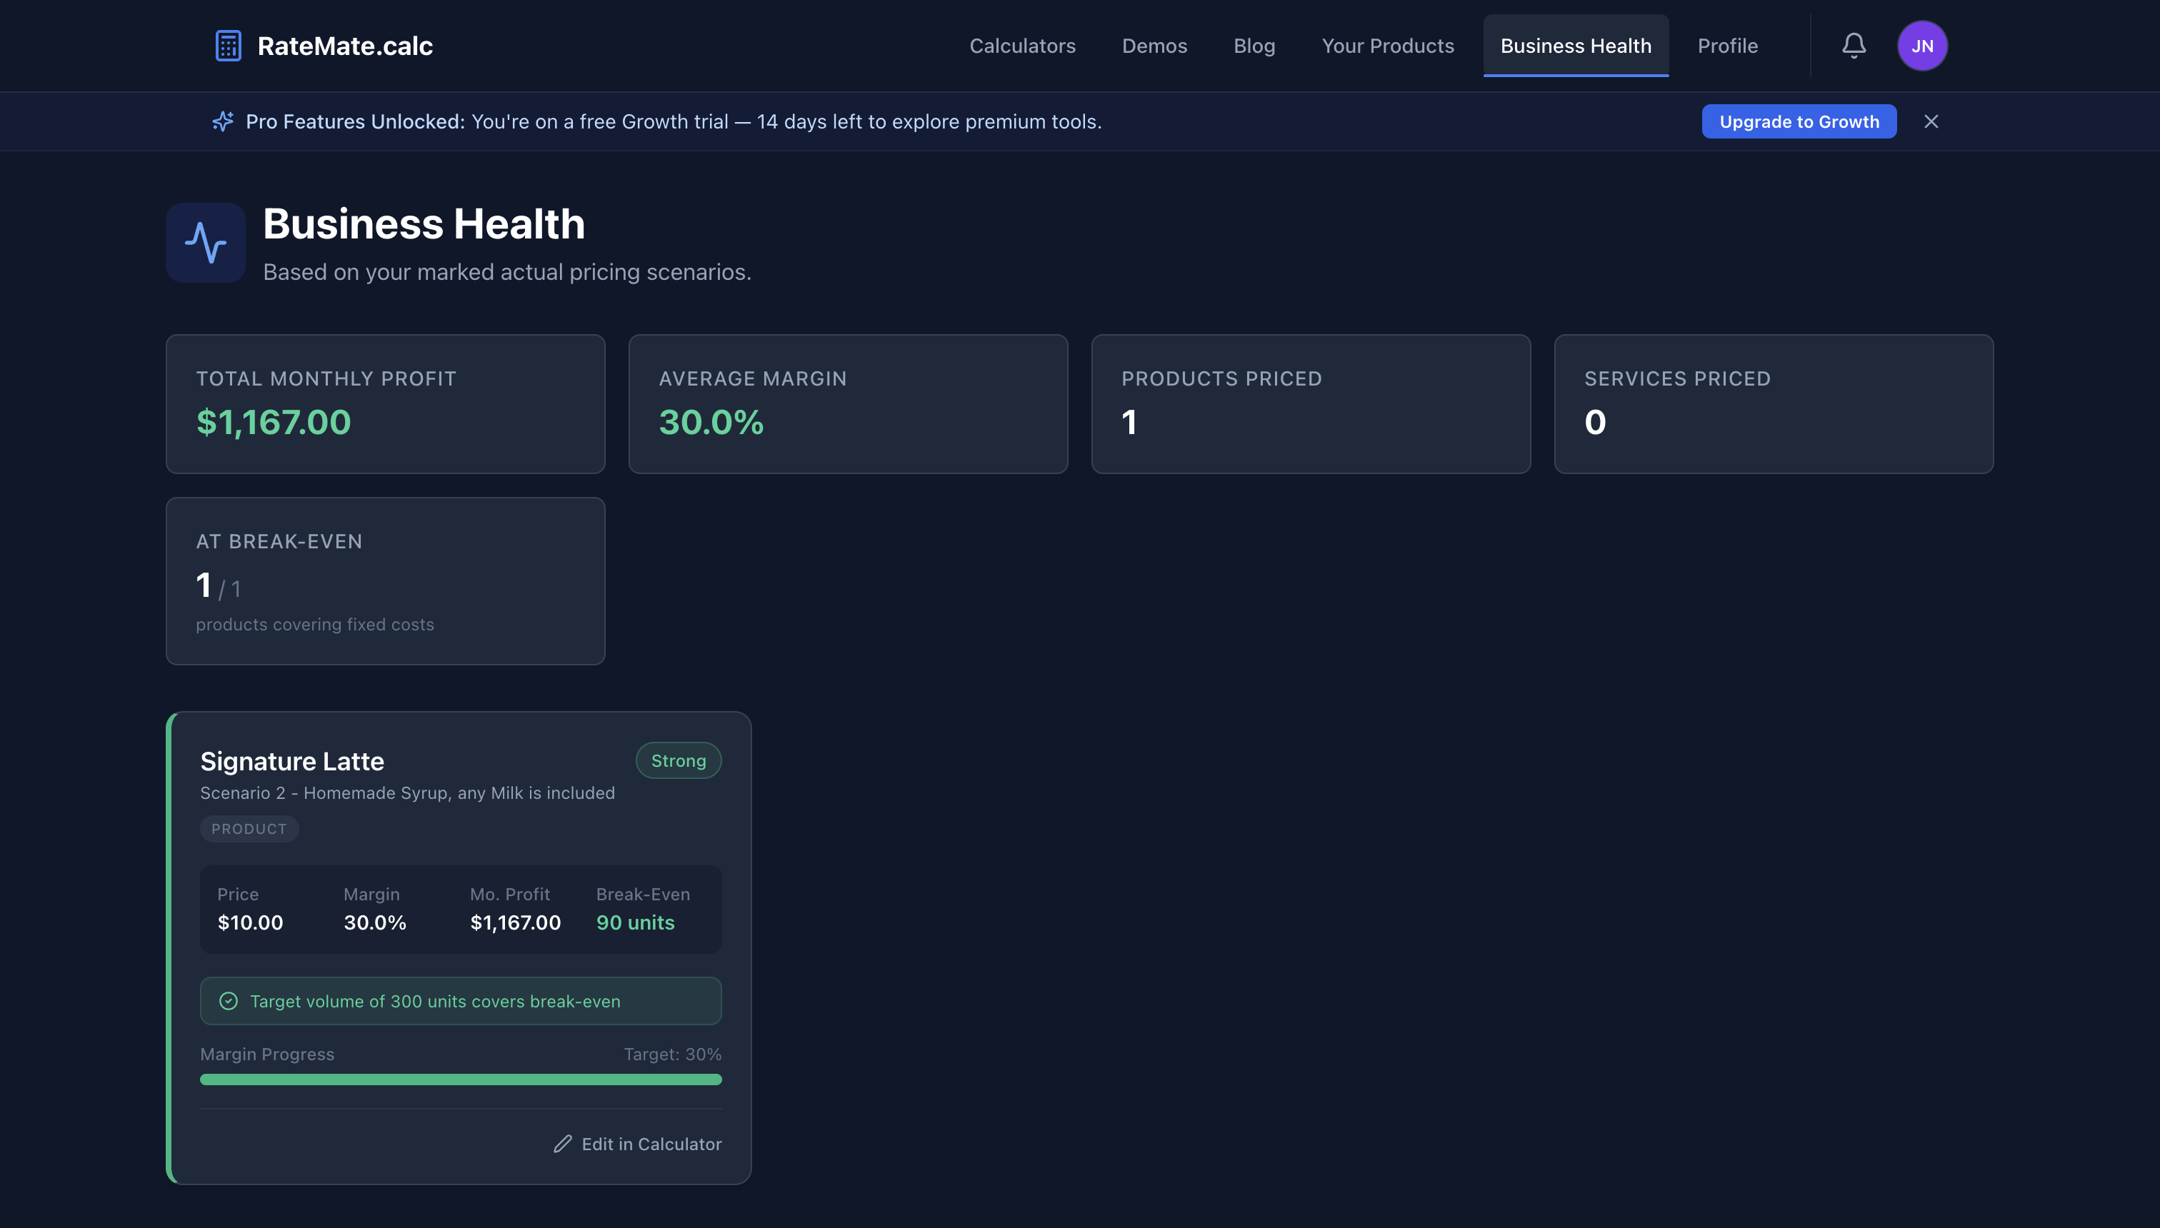Click the RateMate.calc calculator logo icon

pos(228,46)
